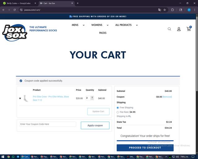Screen dimensions: 198x159
Task: Click the tab search icon next to extensions
Action: (181, 10)
